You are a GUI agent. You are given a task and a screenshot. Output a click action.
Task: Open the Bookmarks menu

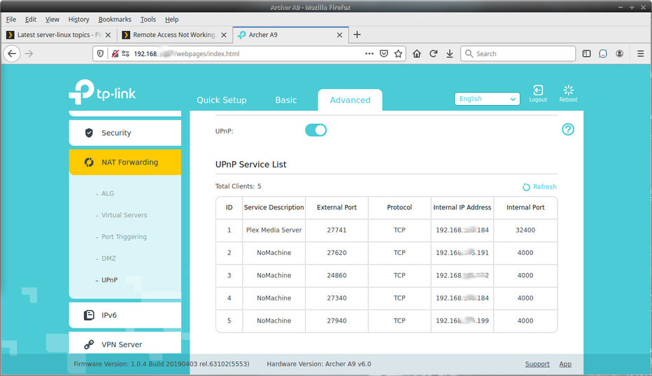click(x=115, y=19)
